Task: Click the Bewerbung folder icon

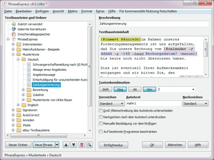Action: (29, 90)
